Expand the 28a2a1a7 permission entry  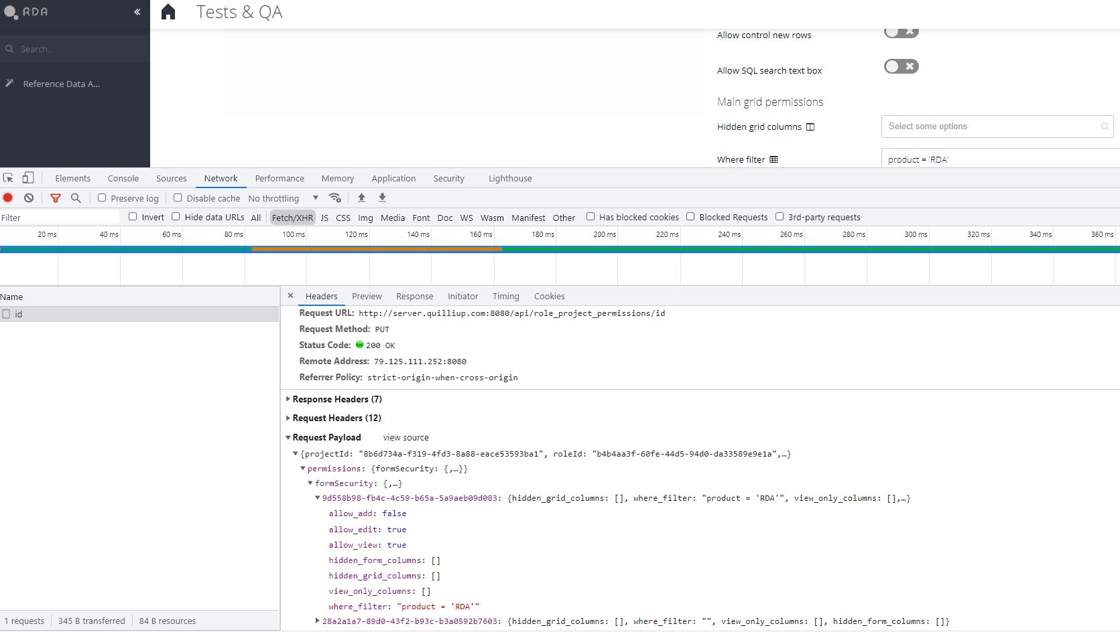pyautogui.click(x=318, y=621)
